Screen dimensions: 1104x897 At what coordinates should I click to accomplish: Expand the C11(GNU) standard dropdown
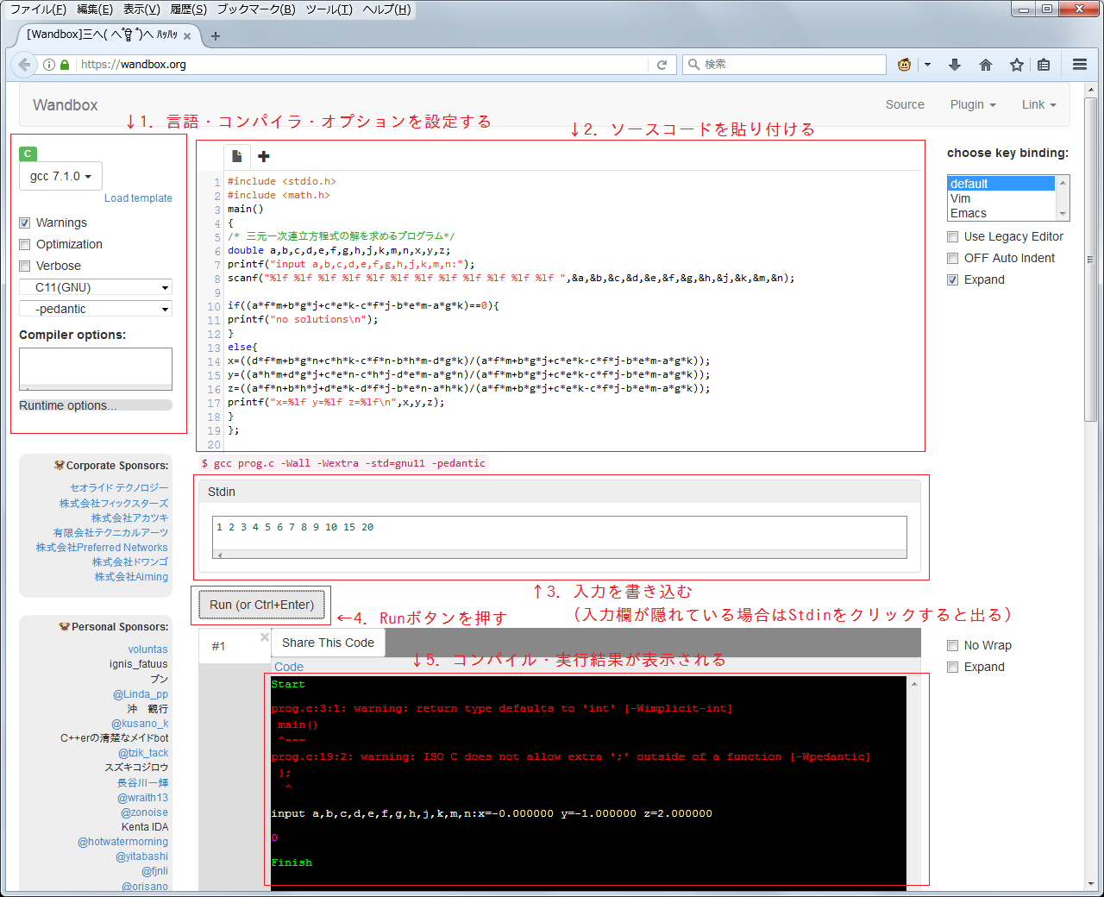point(96,287)
